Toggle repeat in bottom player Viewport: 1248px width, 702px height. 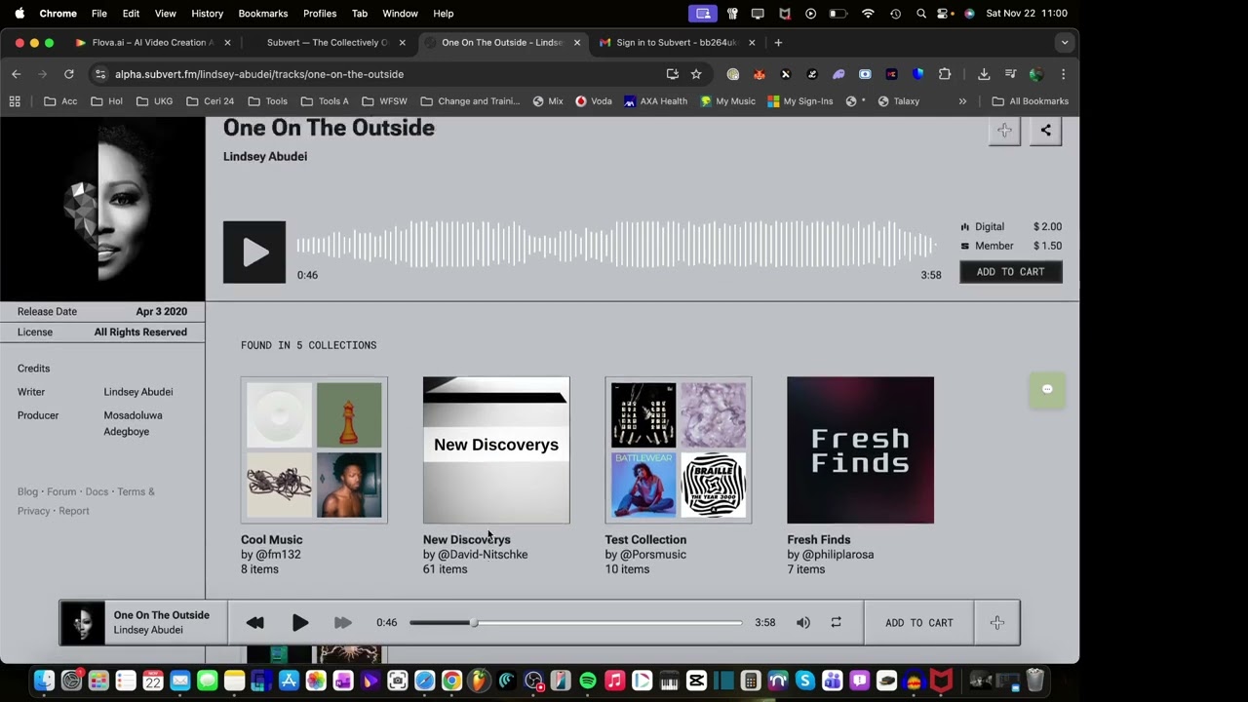pos(836,622)
